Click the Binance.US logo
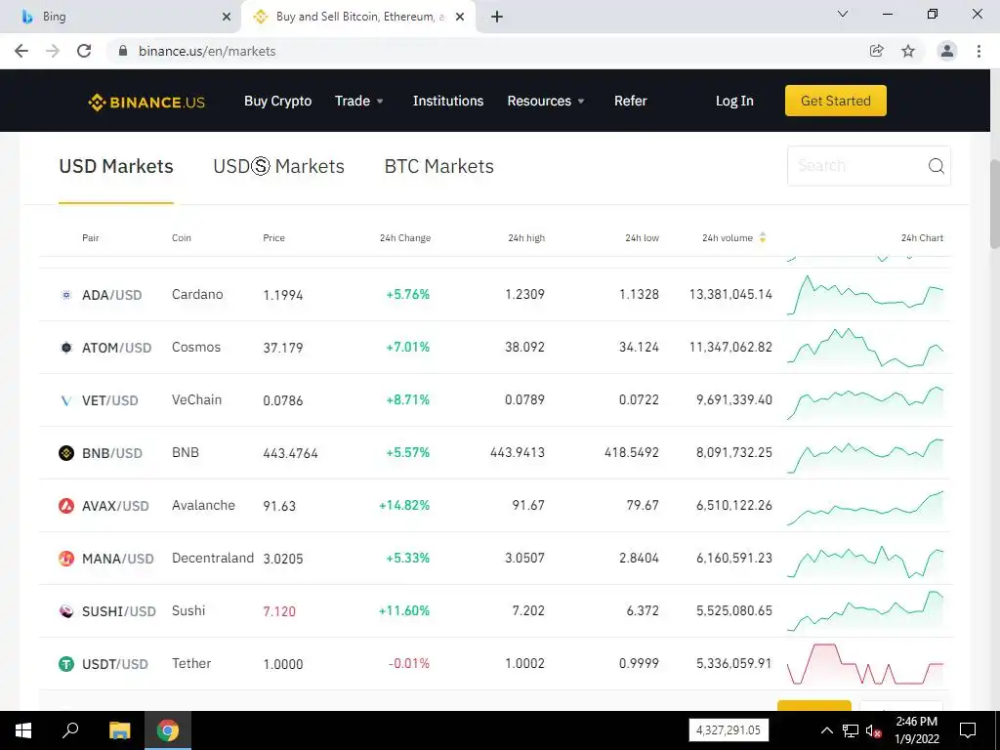The width and height of the screenshot is (1000, 750). click(146, 102)
